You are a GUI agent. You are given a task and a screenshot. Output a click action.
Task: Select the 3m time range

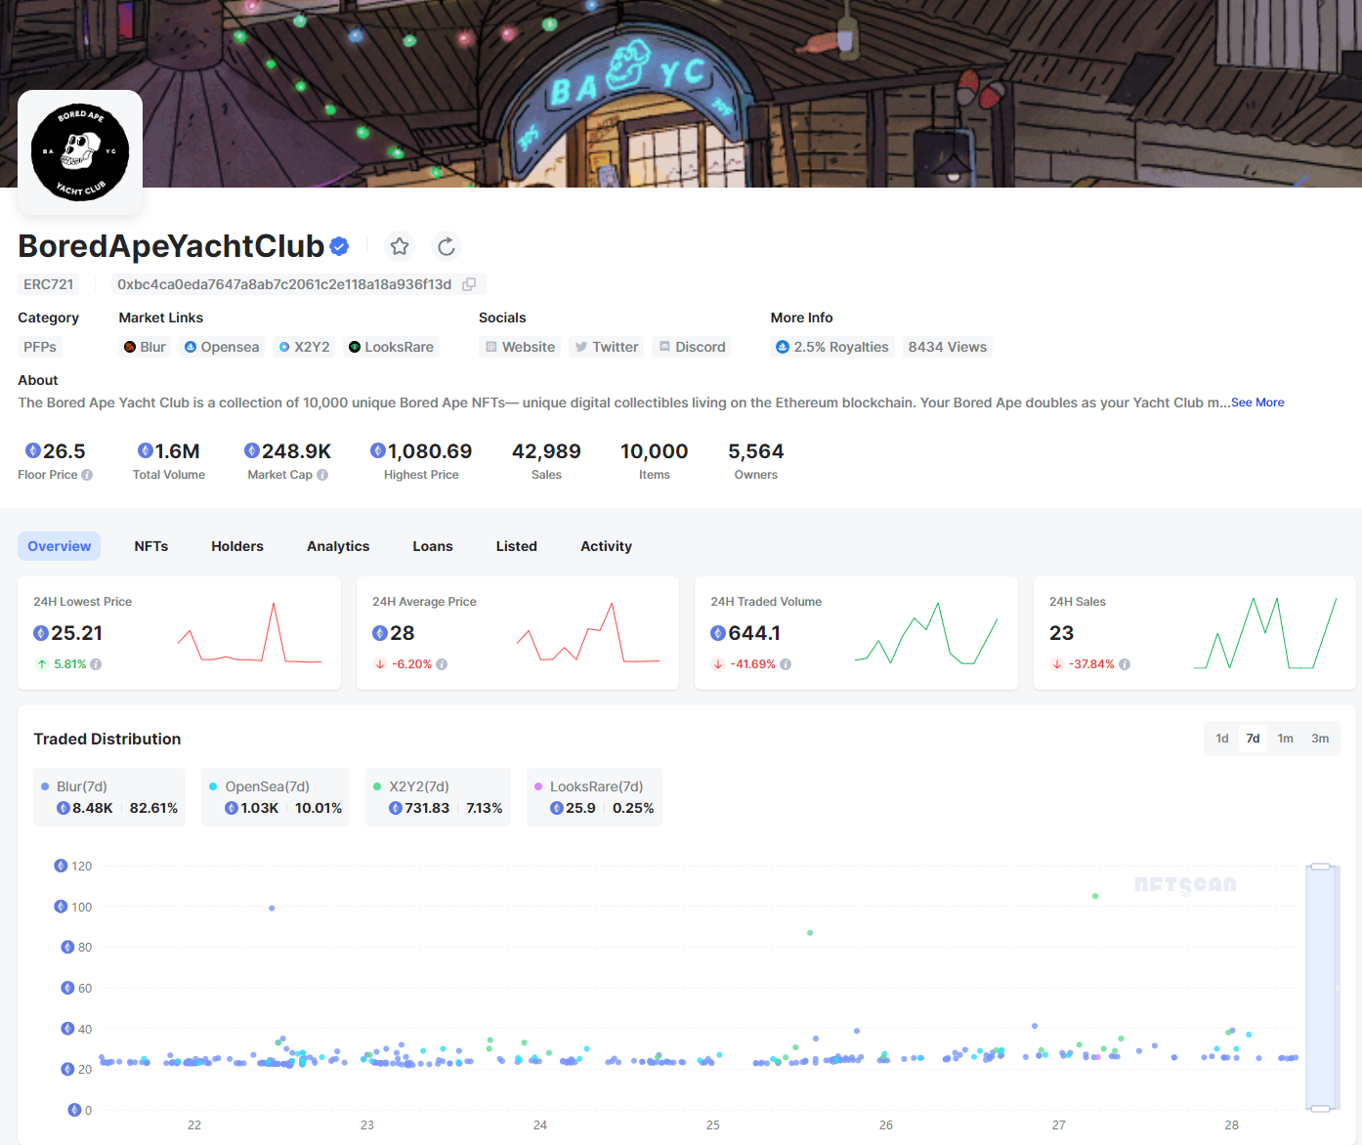(x=1320, y=739)
